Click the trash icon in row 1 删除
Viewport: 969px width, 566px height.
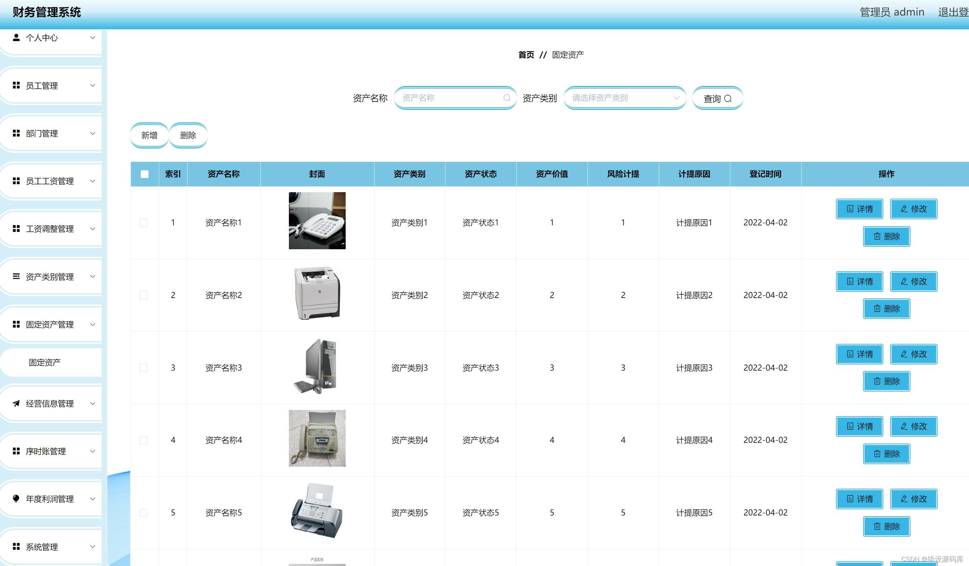pos(877,236)
